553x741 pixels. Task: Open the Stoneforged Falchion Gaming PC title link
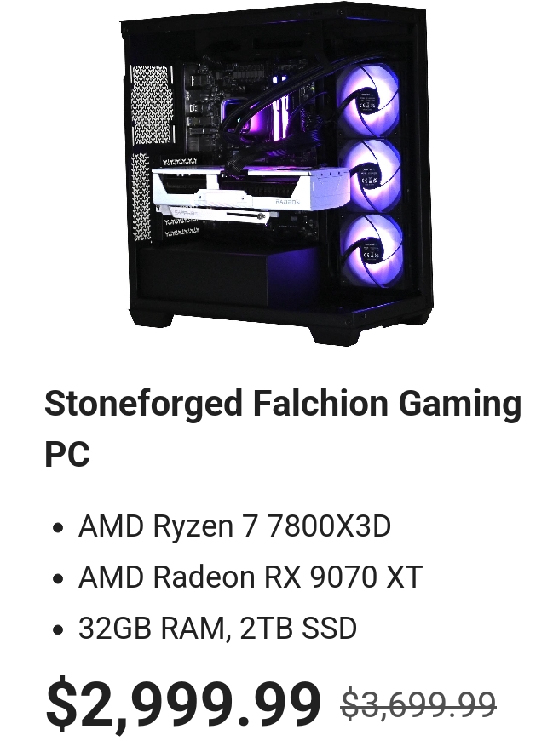pos(283,428)
